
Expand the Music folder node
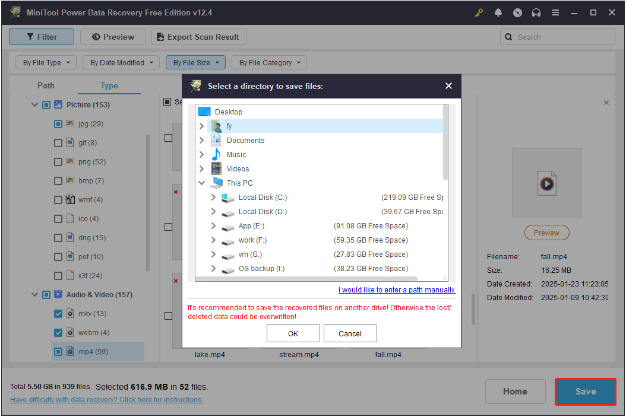coord(201,155)
